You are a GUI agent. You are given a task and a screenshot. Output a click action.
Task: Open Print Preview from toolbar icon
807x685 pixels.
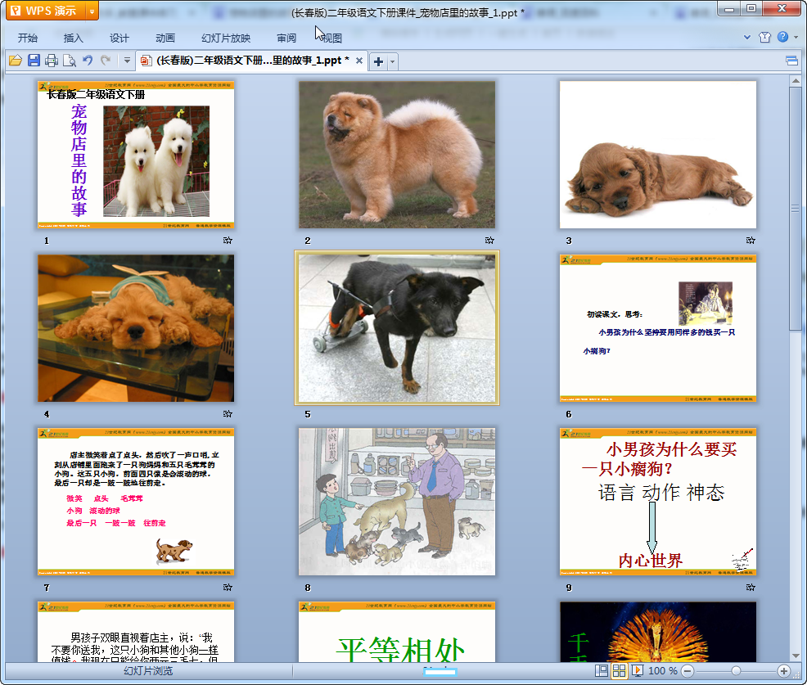pyautogui.click(x=70, y=61)
